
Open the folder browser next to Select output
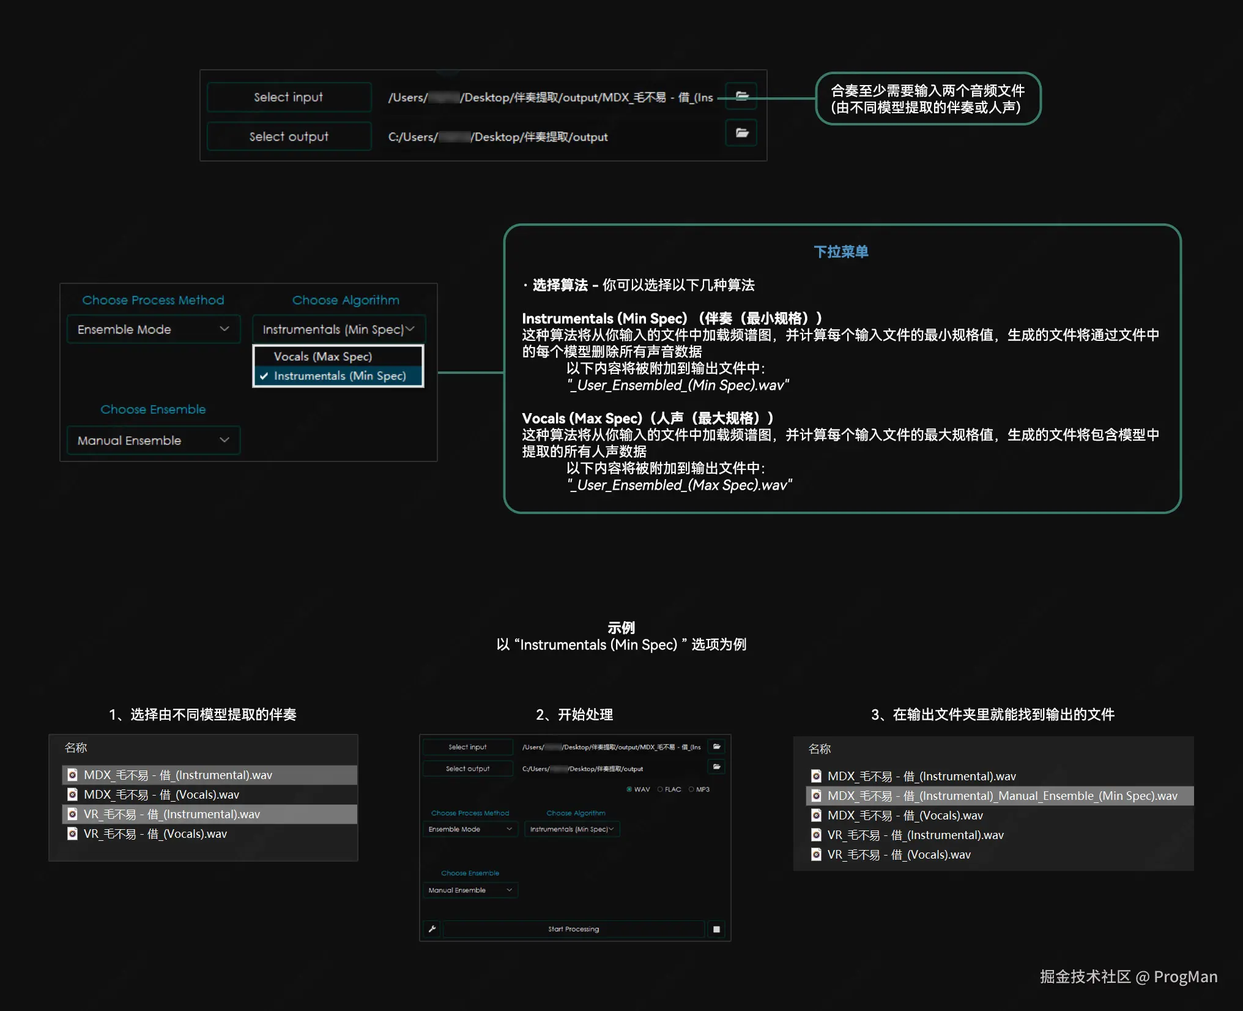741,133
